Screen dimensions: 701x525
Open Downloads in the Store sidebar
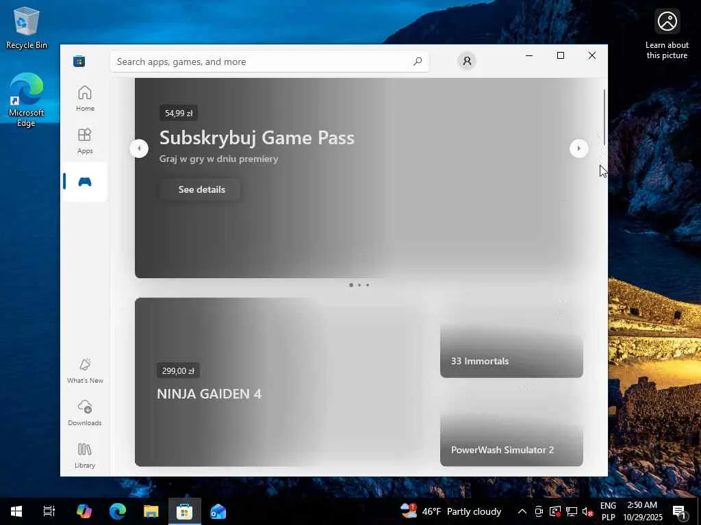click(x=85, y=413)
